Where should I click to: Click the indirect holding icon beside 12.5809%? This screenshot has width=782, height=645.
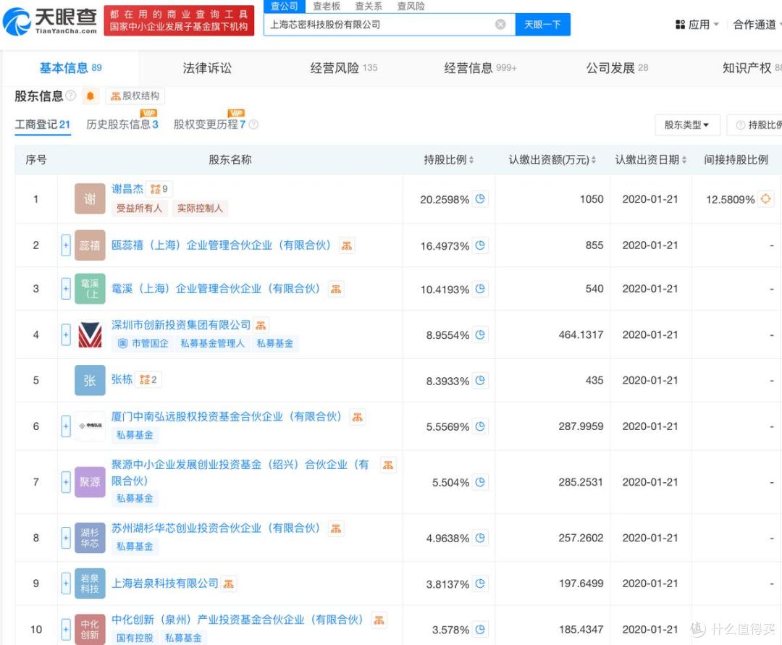point(765,199)
